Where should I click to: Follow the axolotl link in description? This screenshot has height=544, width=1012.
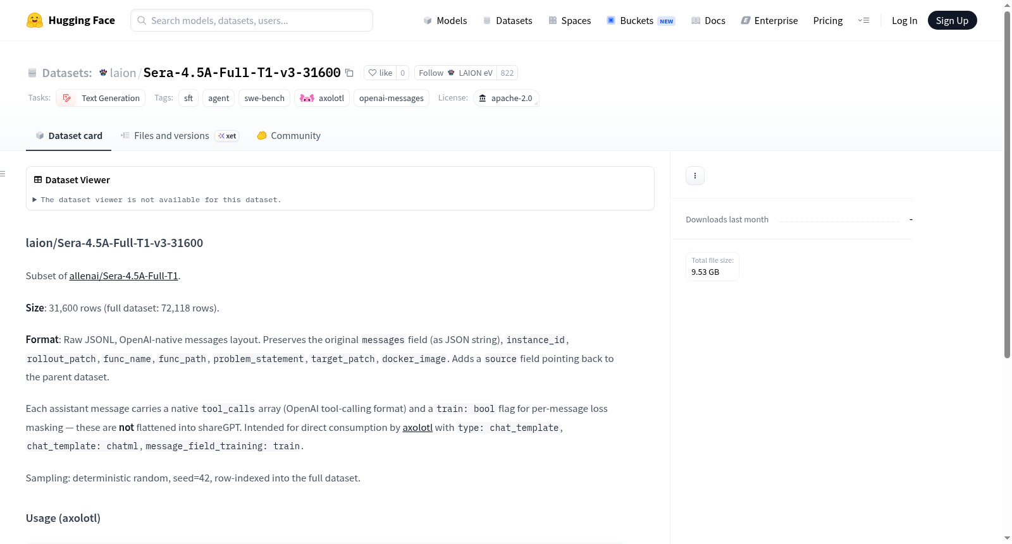click(417, 427)
